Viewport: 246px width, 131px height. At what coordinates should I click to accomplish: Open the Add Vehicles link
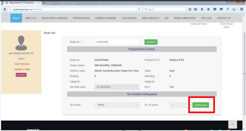click(x=22, y=64)
